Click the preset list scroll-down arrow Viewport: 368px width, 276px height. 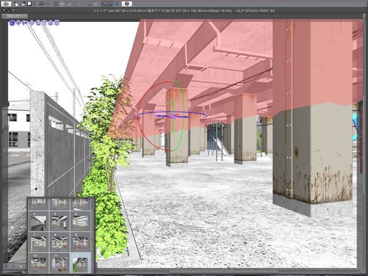(x=93, y=271)
